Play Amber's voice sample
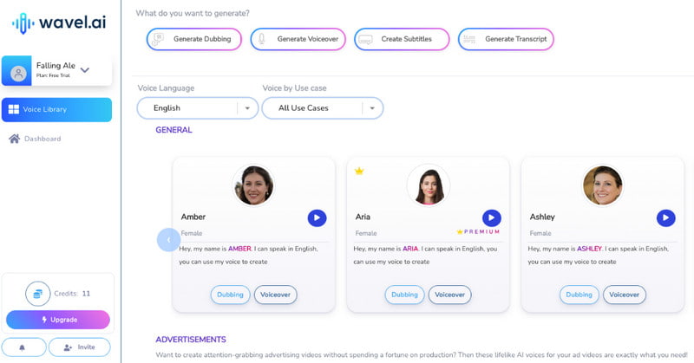Screen dimensions: 694x363 317,218
